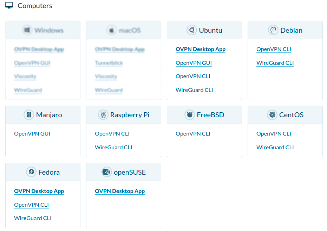Open OVPN Desktop App for Windows
Screen dimensions: 327x231
(39, 49)
